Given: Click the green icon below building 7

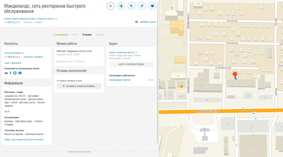Looking at the screenshot, I should [x=248, y=86].
